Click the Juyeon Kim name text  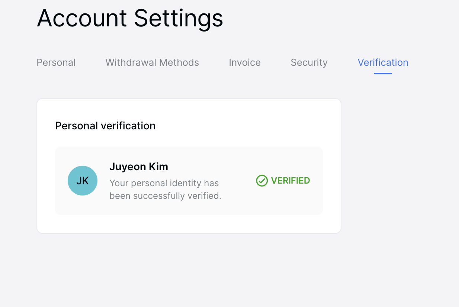[139, 167]
